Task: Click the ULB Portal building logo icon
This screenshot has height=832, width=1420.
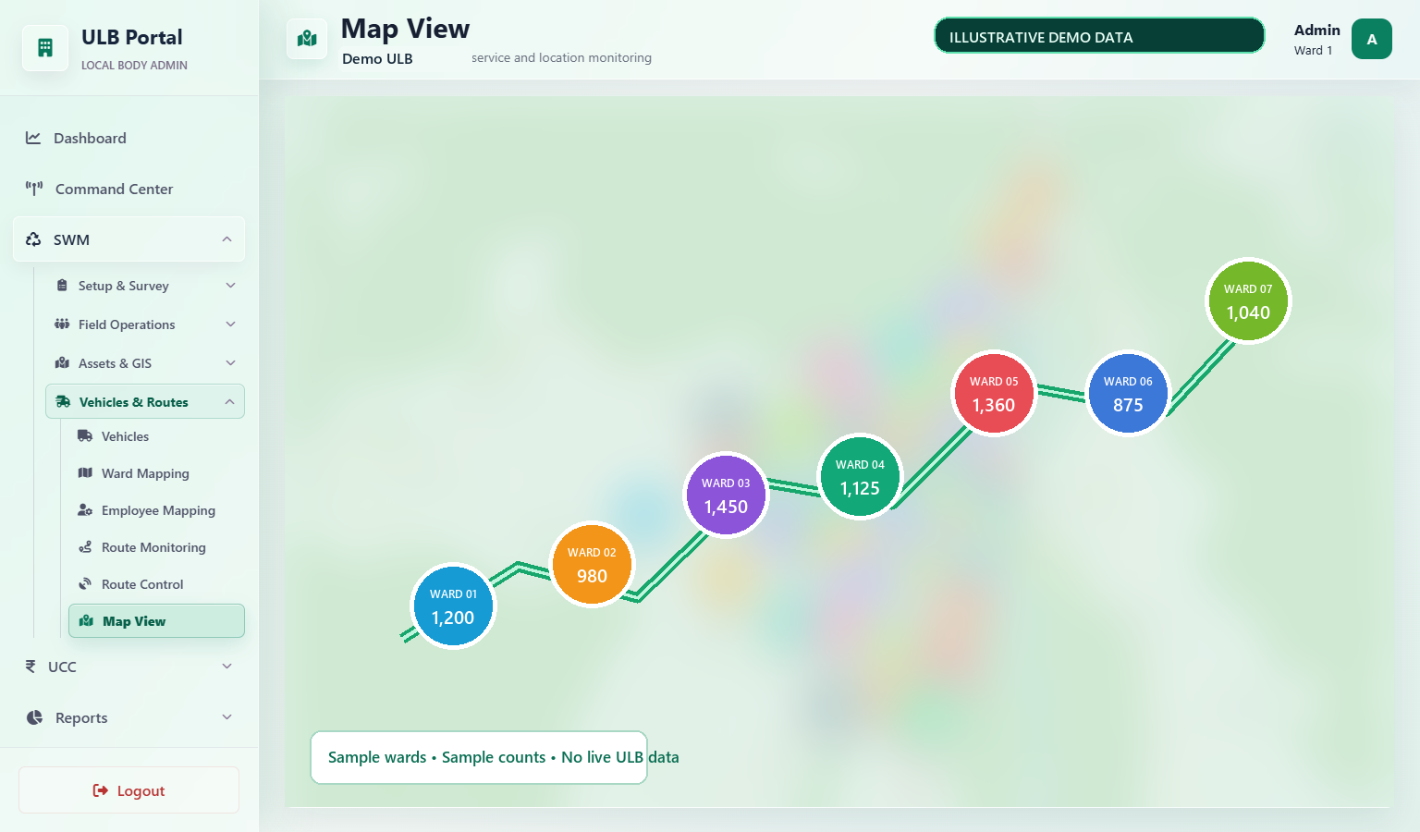Action: 45,48
